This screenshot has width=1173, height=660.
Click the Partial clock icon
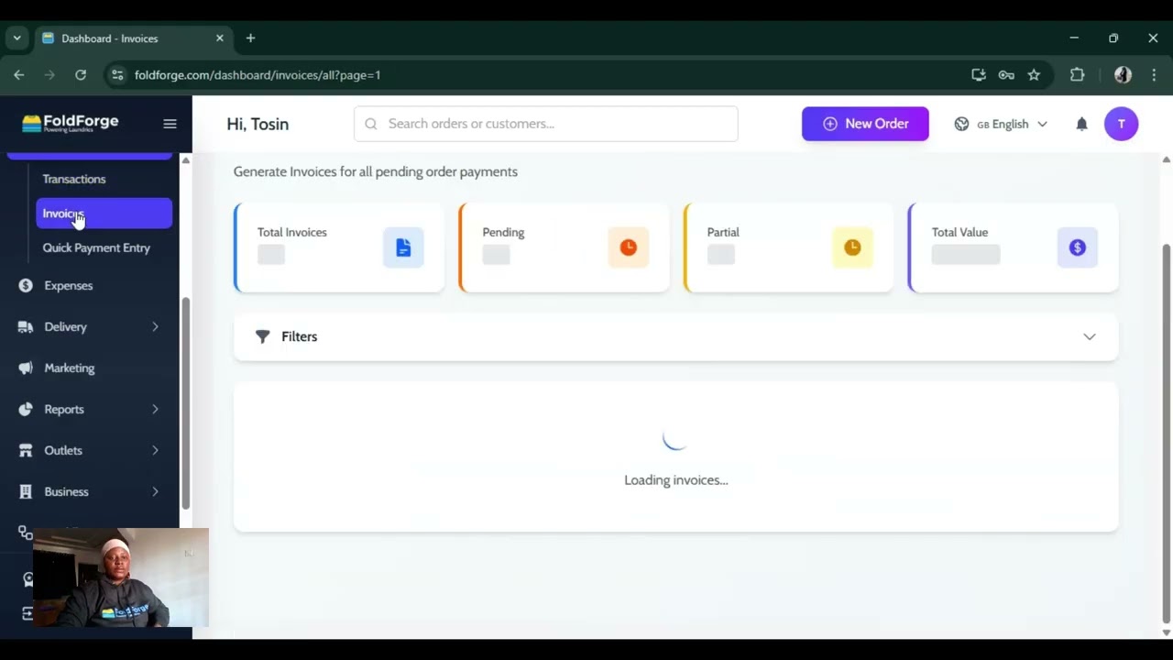pyautogui.click(x=852, y=247)
